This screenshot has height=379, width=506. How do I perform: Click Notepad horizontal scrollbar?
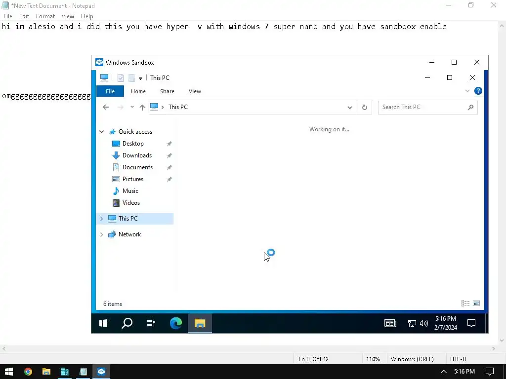point(248,348)
